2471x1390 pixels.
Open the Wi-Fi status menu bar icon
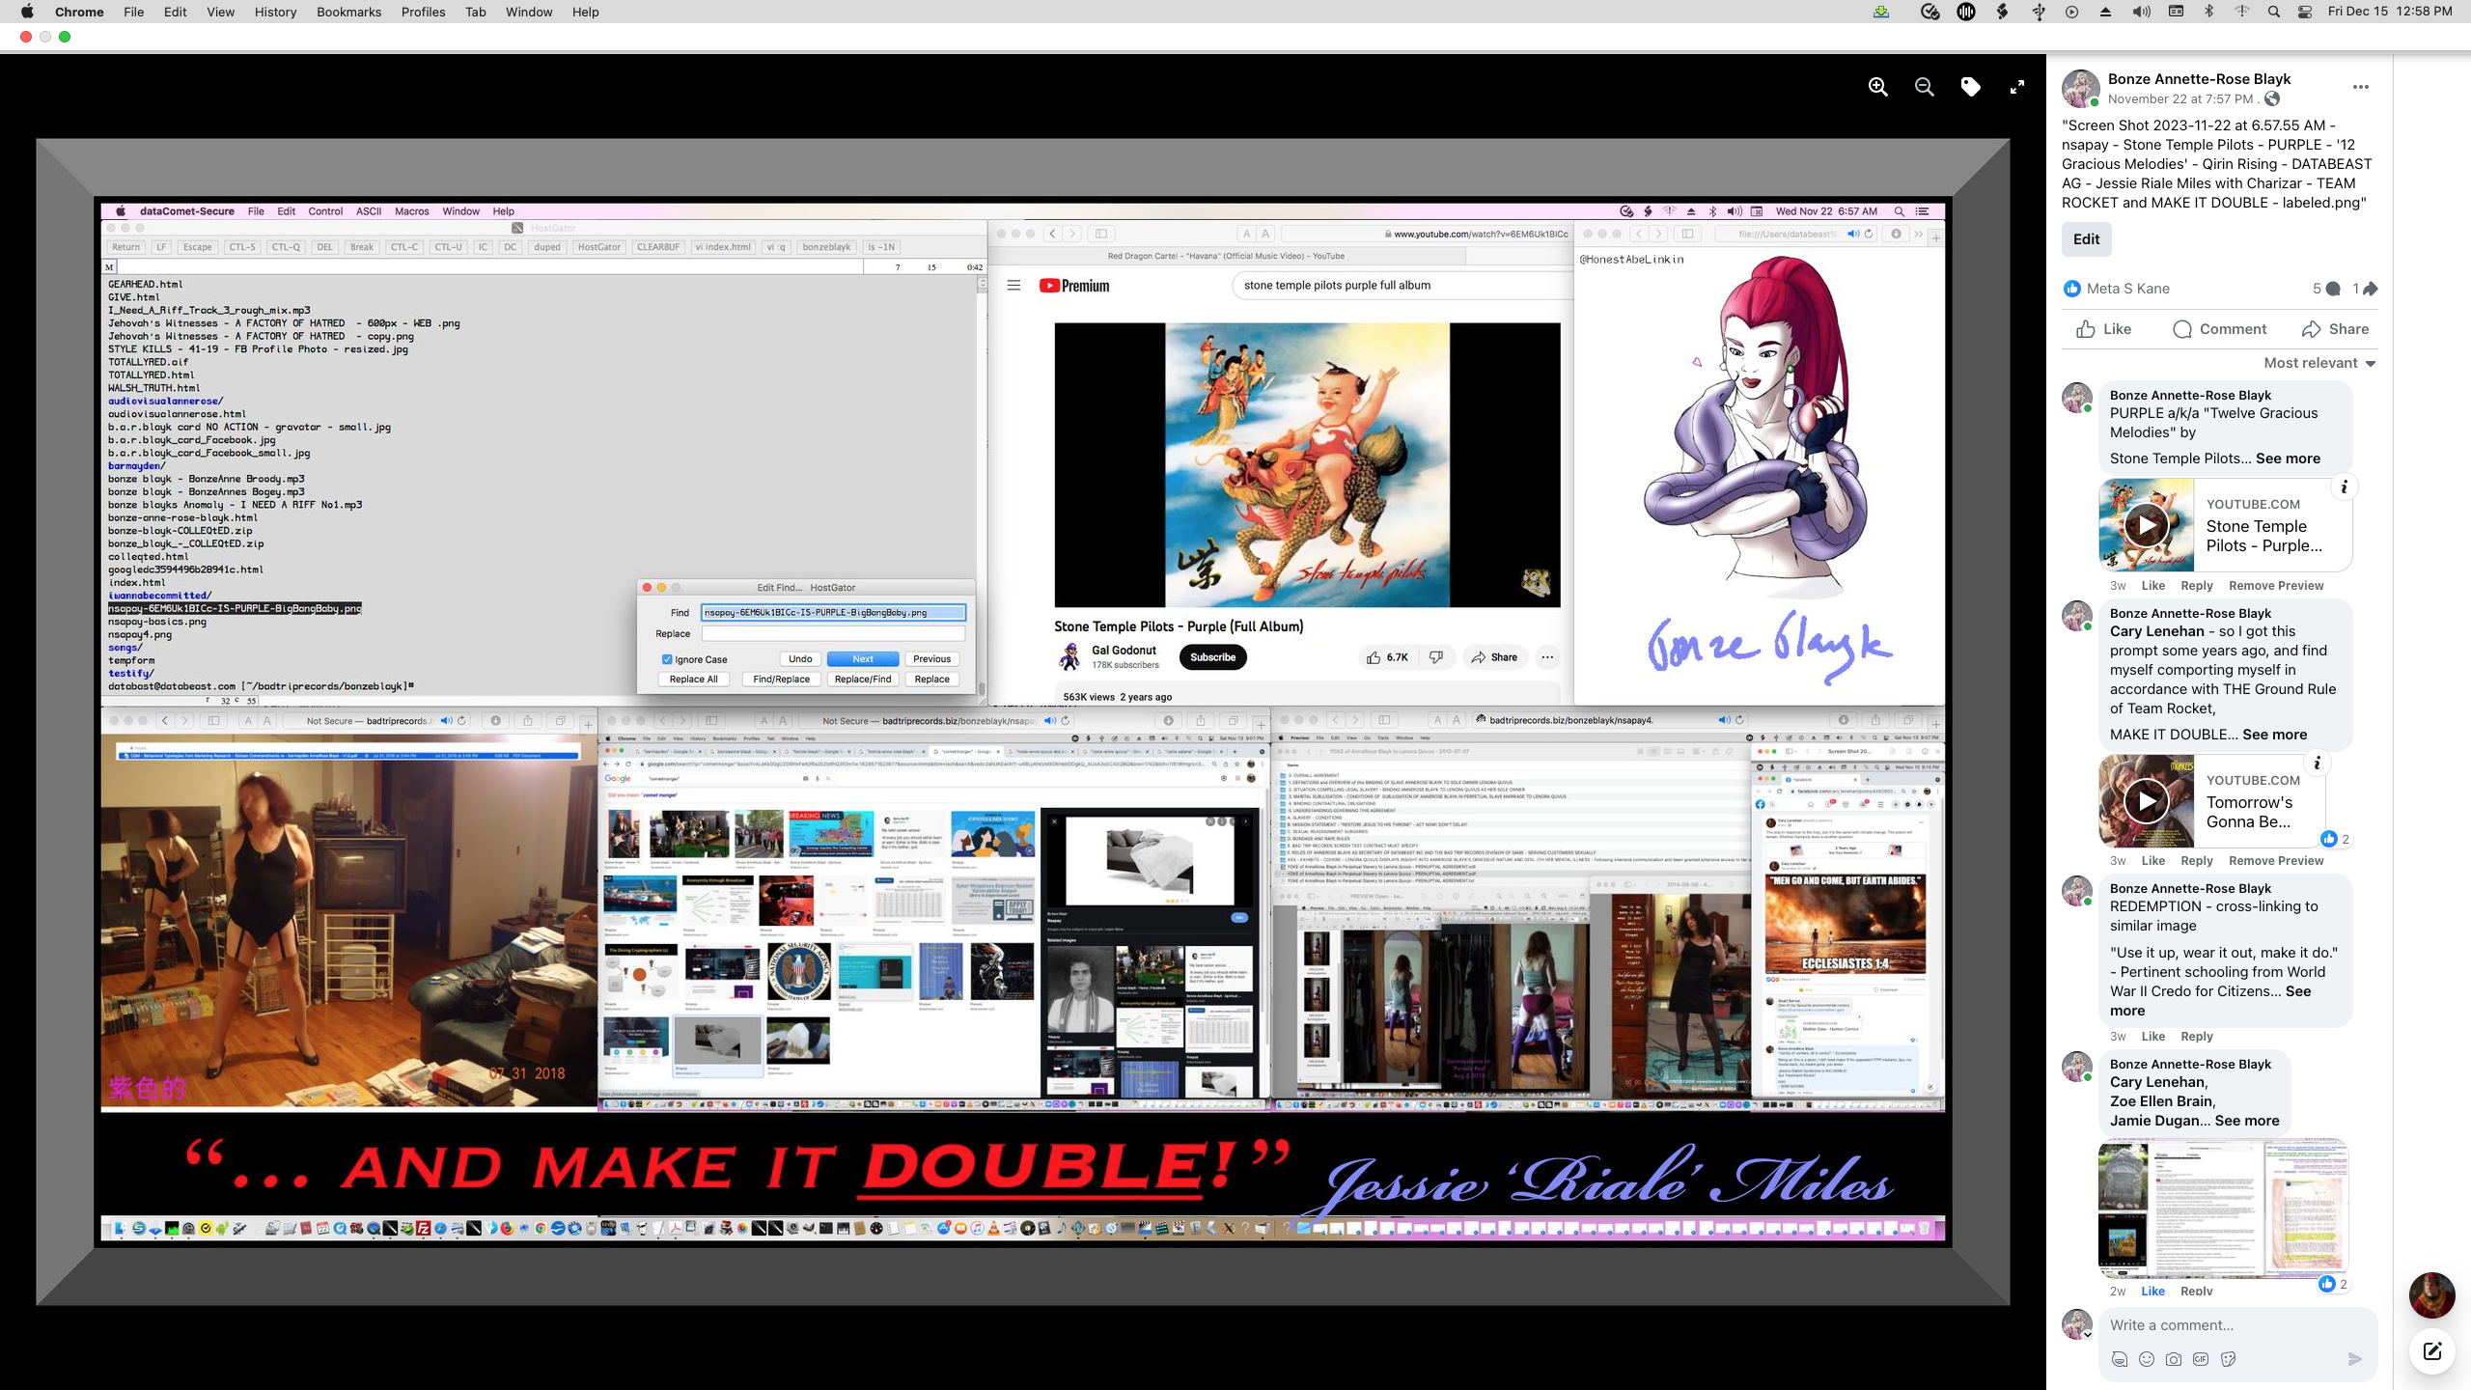click(x=2242, y=12)
